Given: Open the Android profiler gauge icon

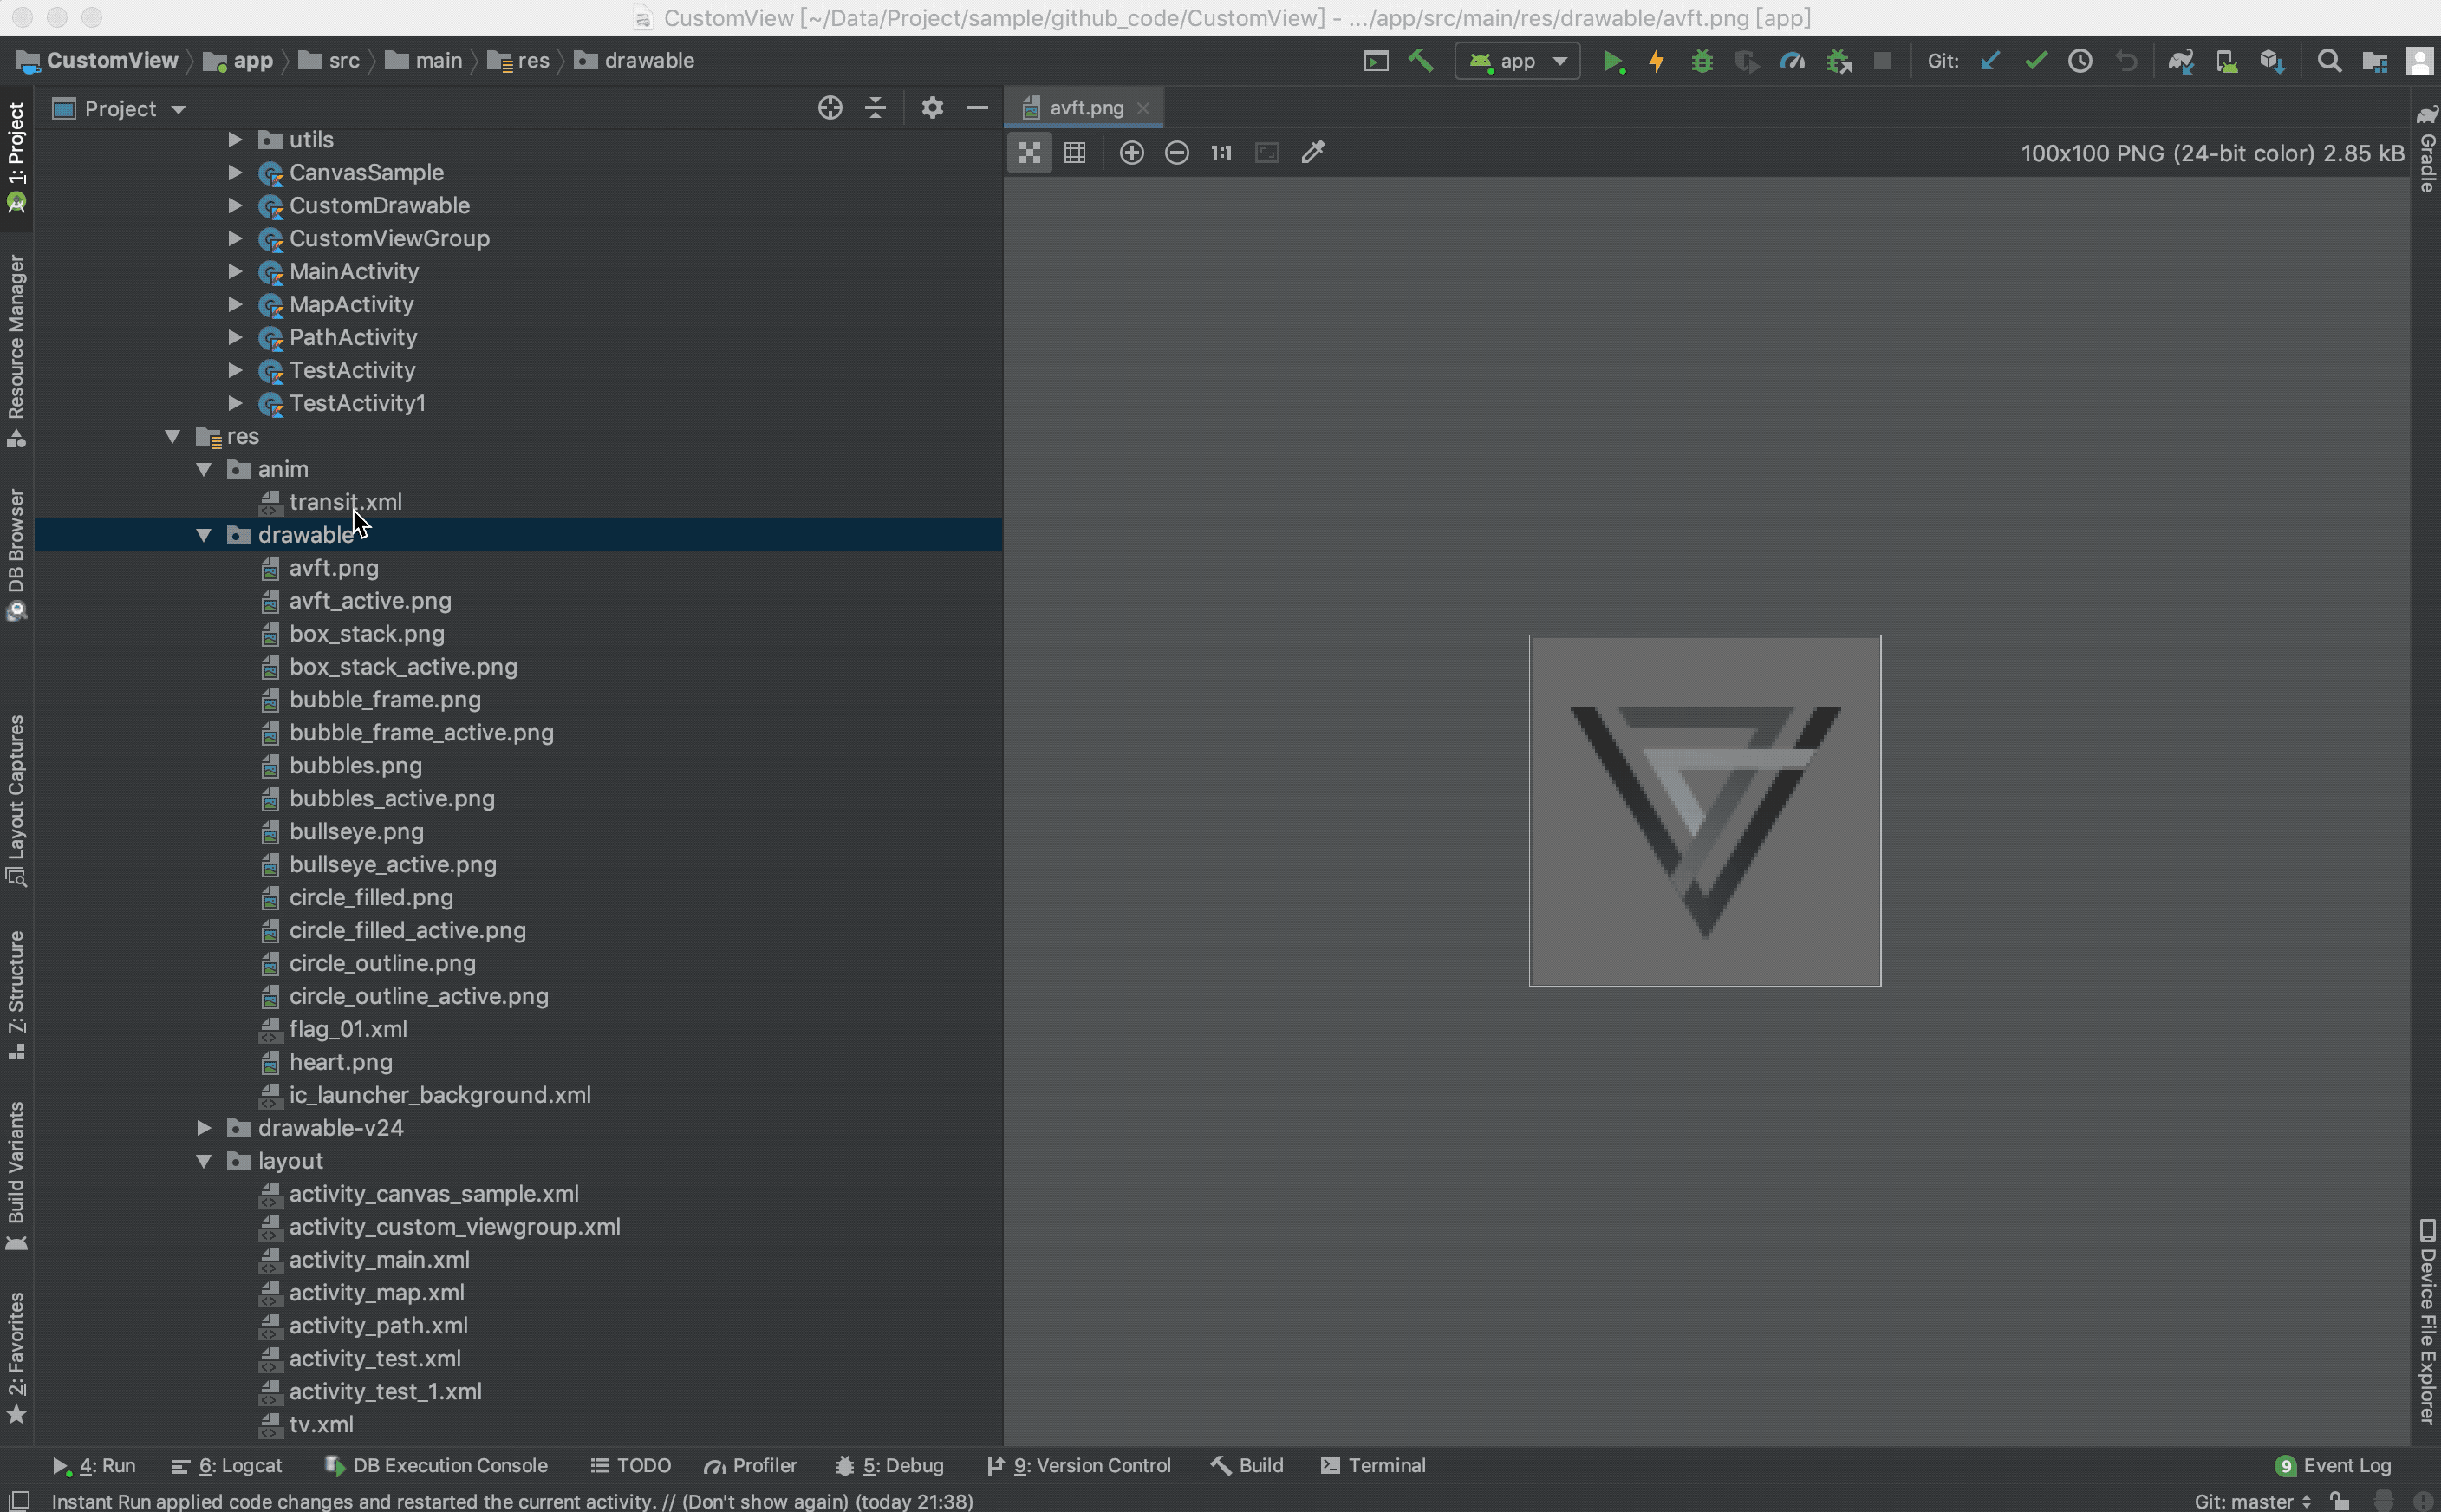Looking at the screenshot, I should tap(1793, 61).
